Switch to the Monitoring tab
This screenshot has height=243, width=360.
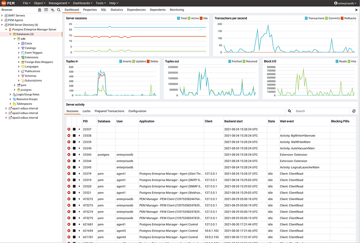(177, 10)
